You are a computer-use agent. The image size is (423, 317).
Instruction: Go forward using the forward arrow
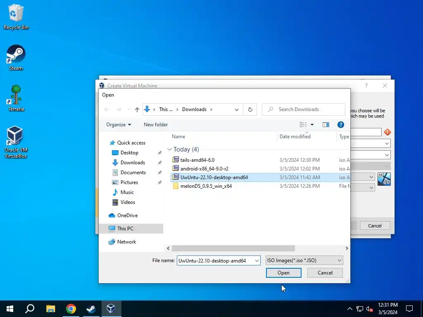[119, 109]
